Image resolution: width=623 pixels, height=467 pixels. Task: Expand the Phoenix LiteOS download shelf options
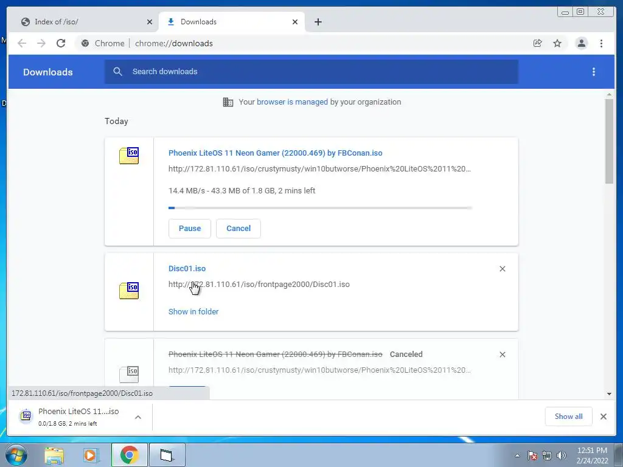point(138,417)
